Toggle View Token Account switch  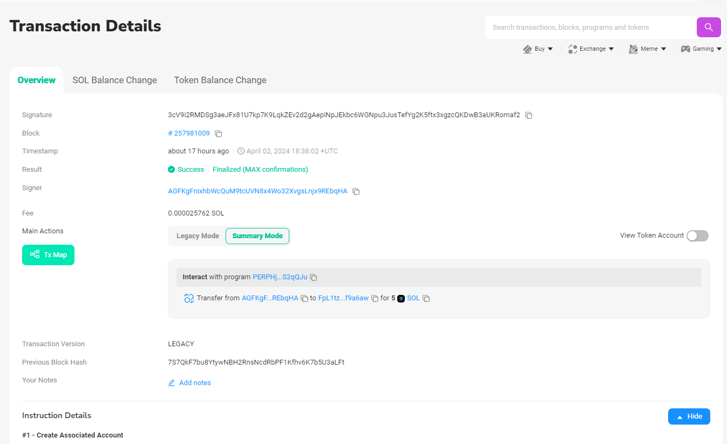click(x=697, y=236)
